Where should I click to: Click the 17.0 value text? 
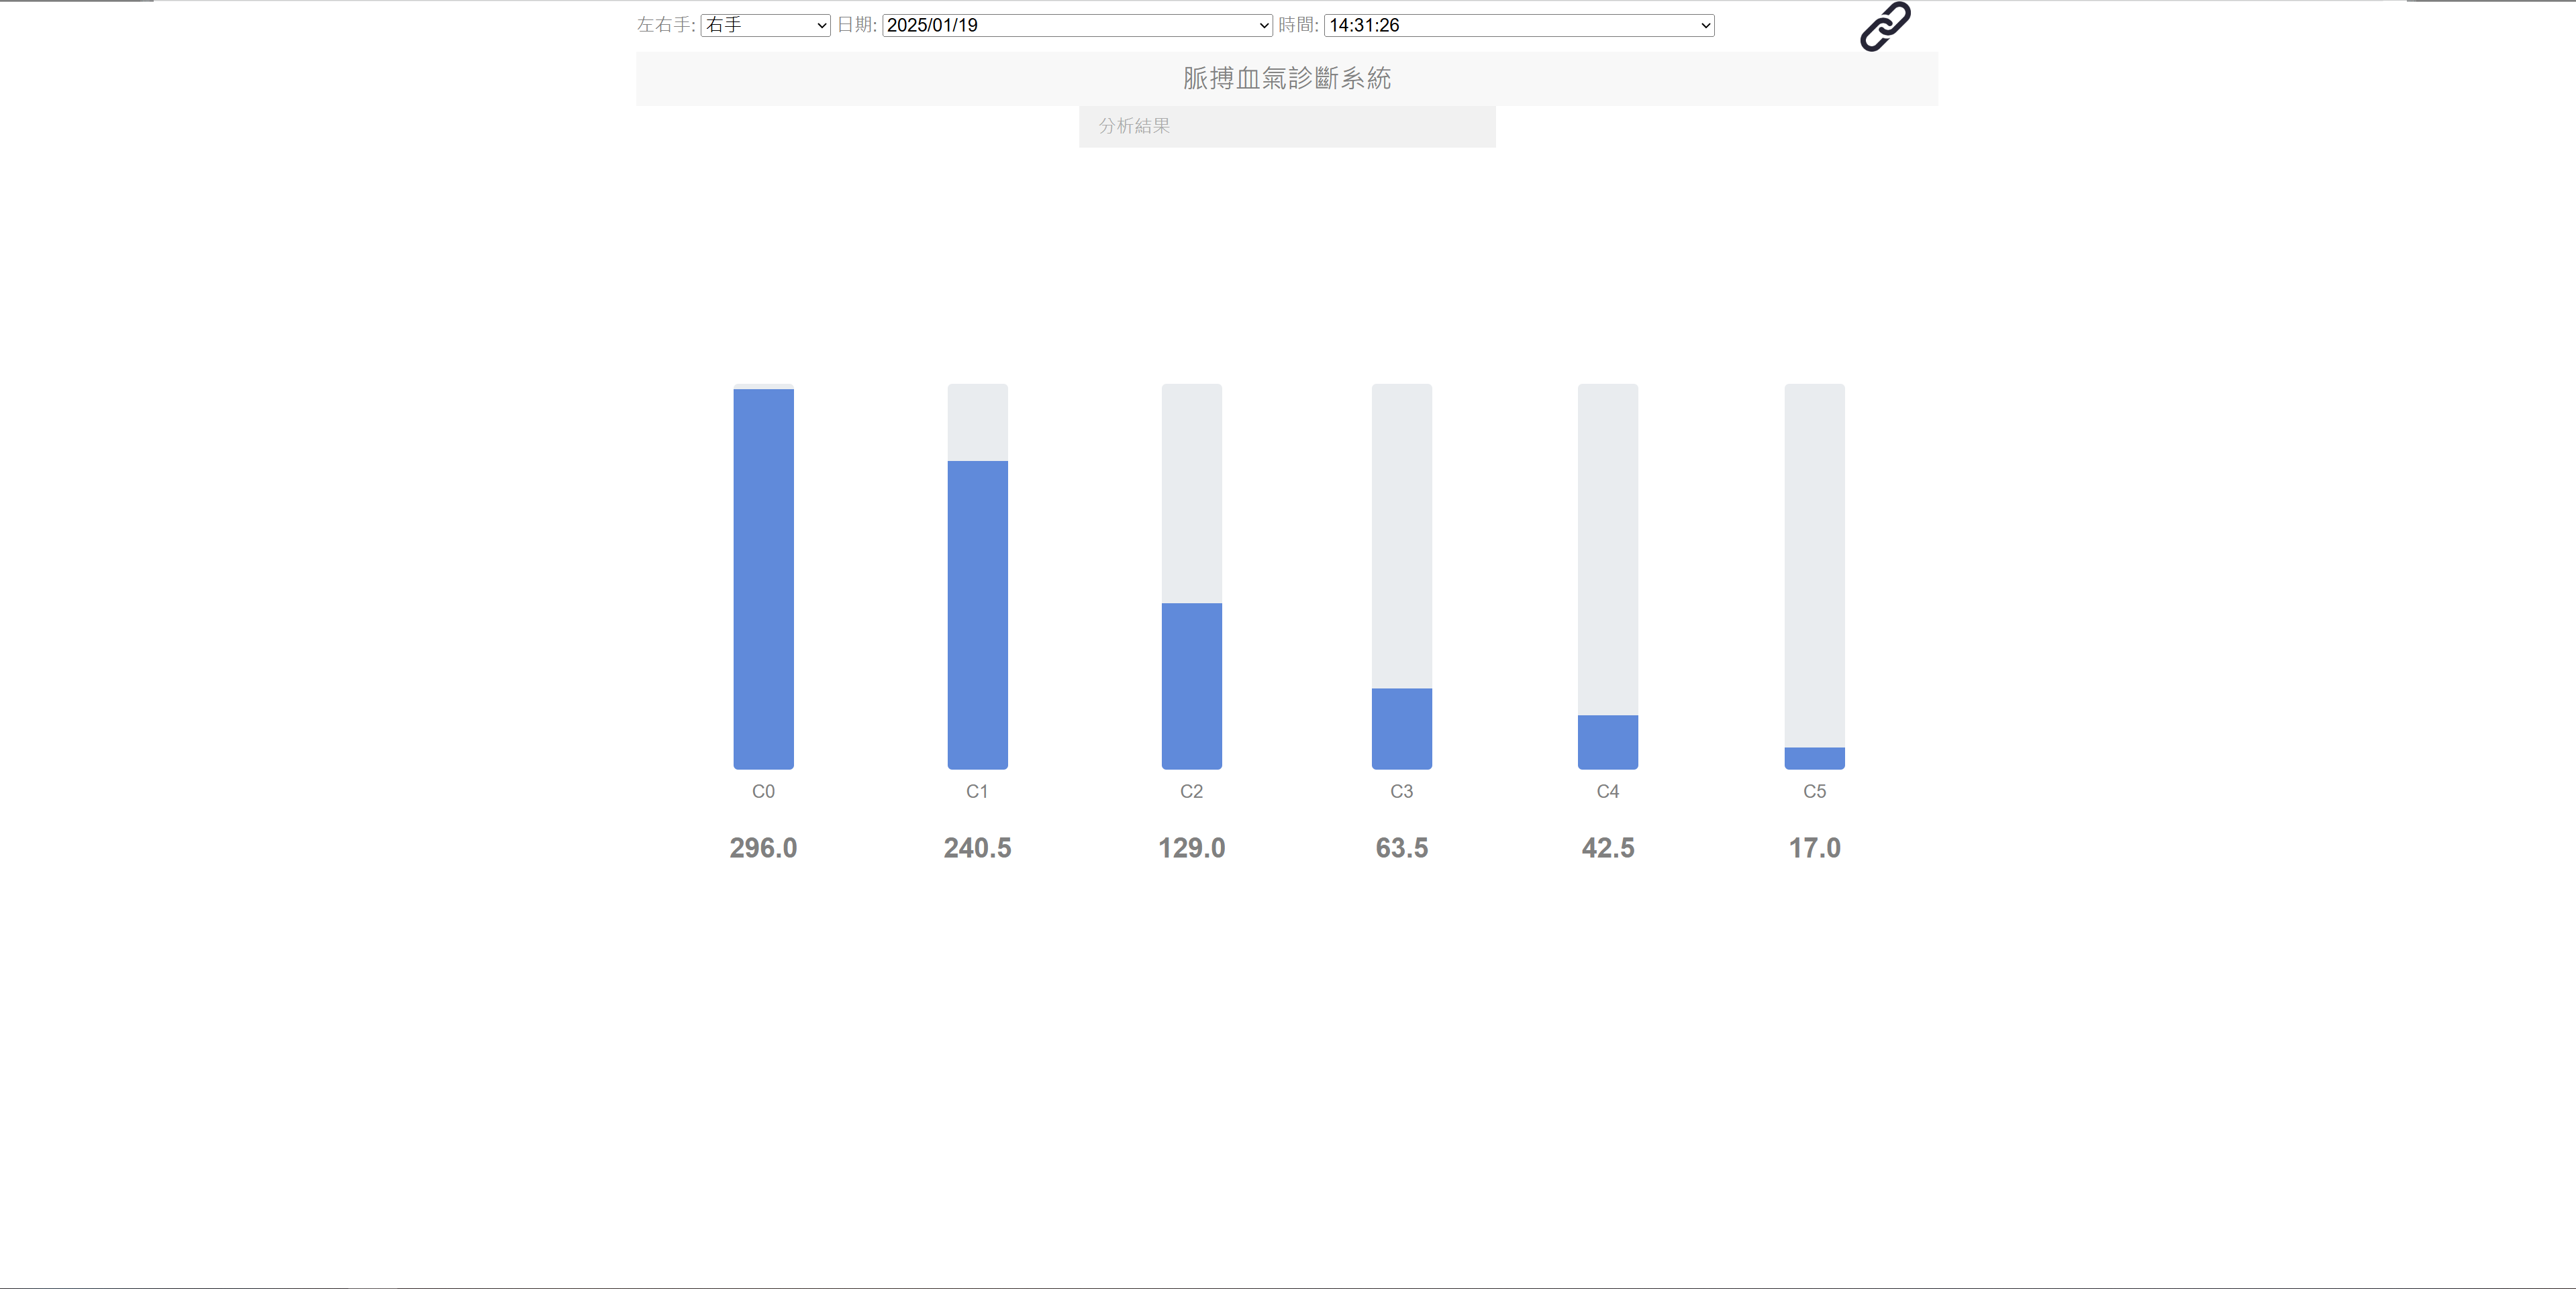point(1814,848)
